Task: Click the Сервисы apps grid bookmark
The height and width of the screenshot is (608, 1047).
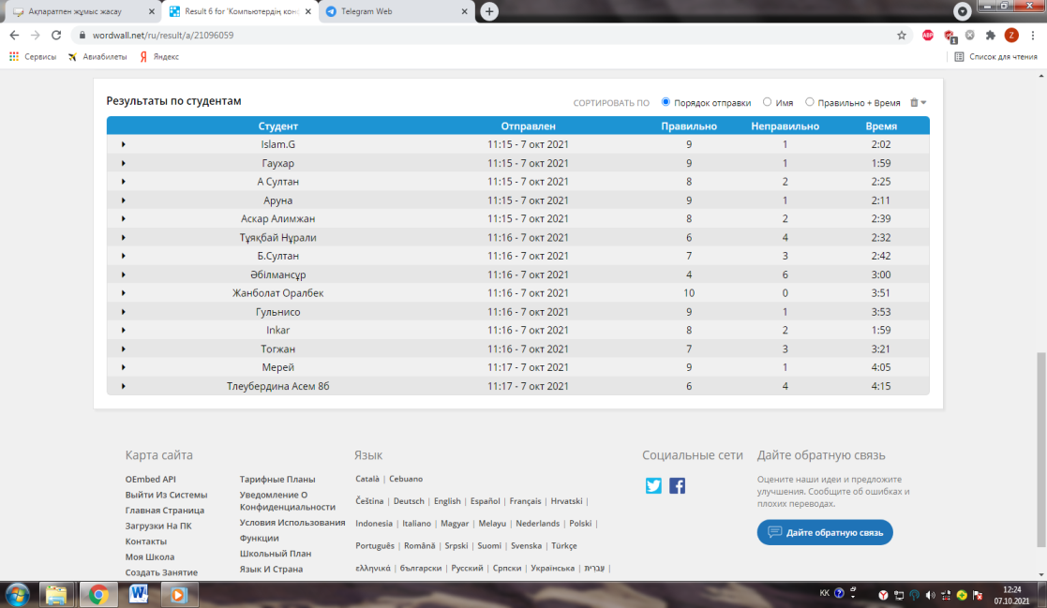Action: coord(33,57)
